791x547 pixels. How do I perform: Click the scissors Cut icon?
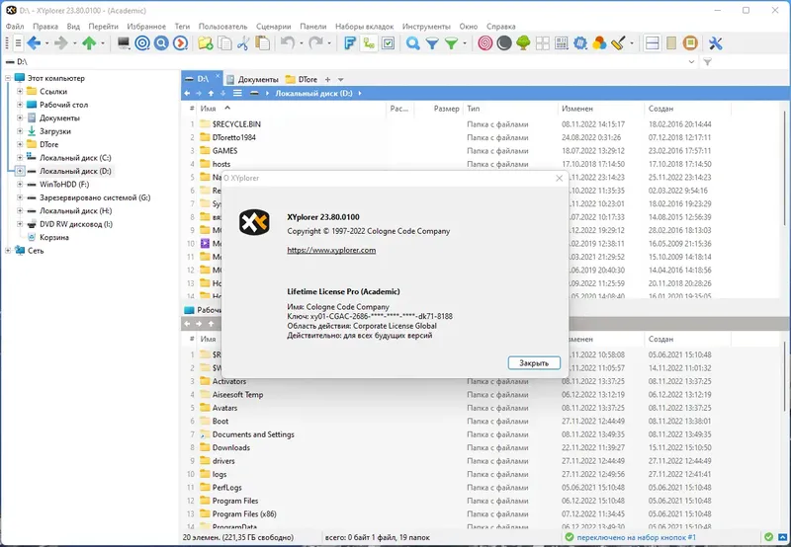pos(243,43)
